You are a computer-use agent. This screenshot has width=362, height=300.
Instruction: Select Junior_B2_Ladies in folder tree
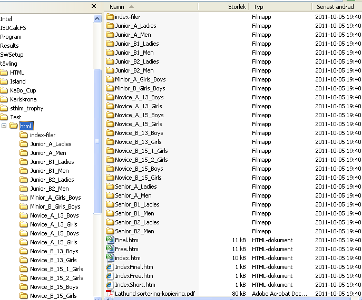click(52, 180)
